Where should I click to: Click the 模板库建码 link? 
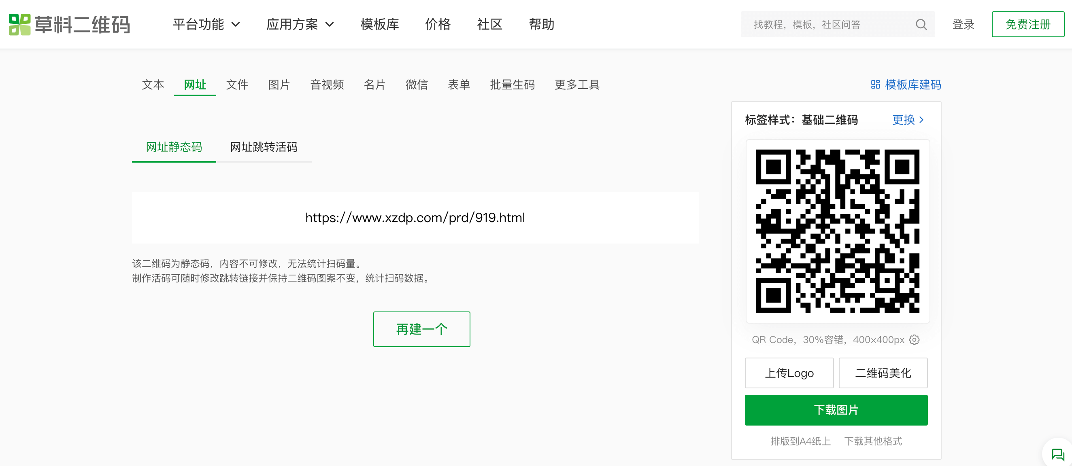click(x=912, y=85)
